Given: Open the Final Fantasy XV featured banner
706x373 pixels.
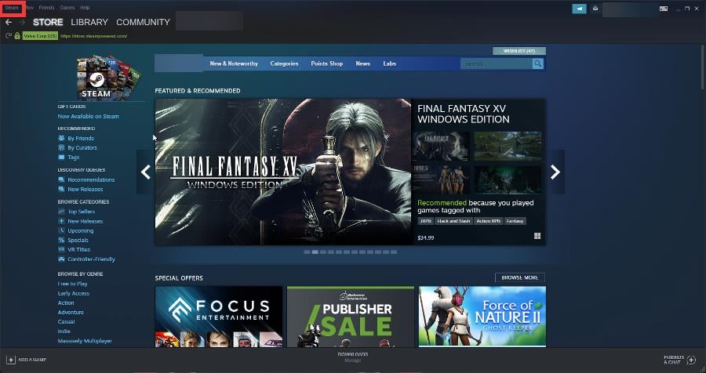Looking at the screenshot, I should pos(283,172).
